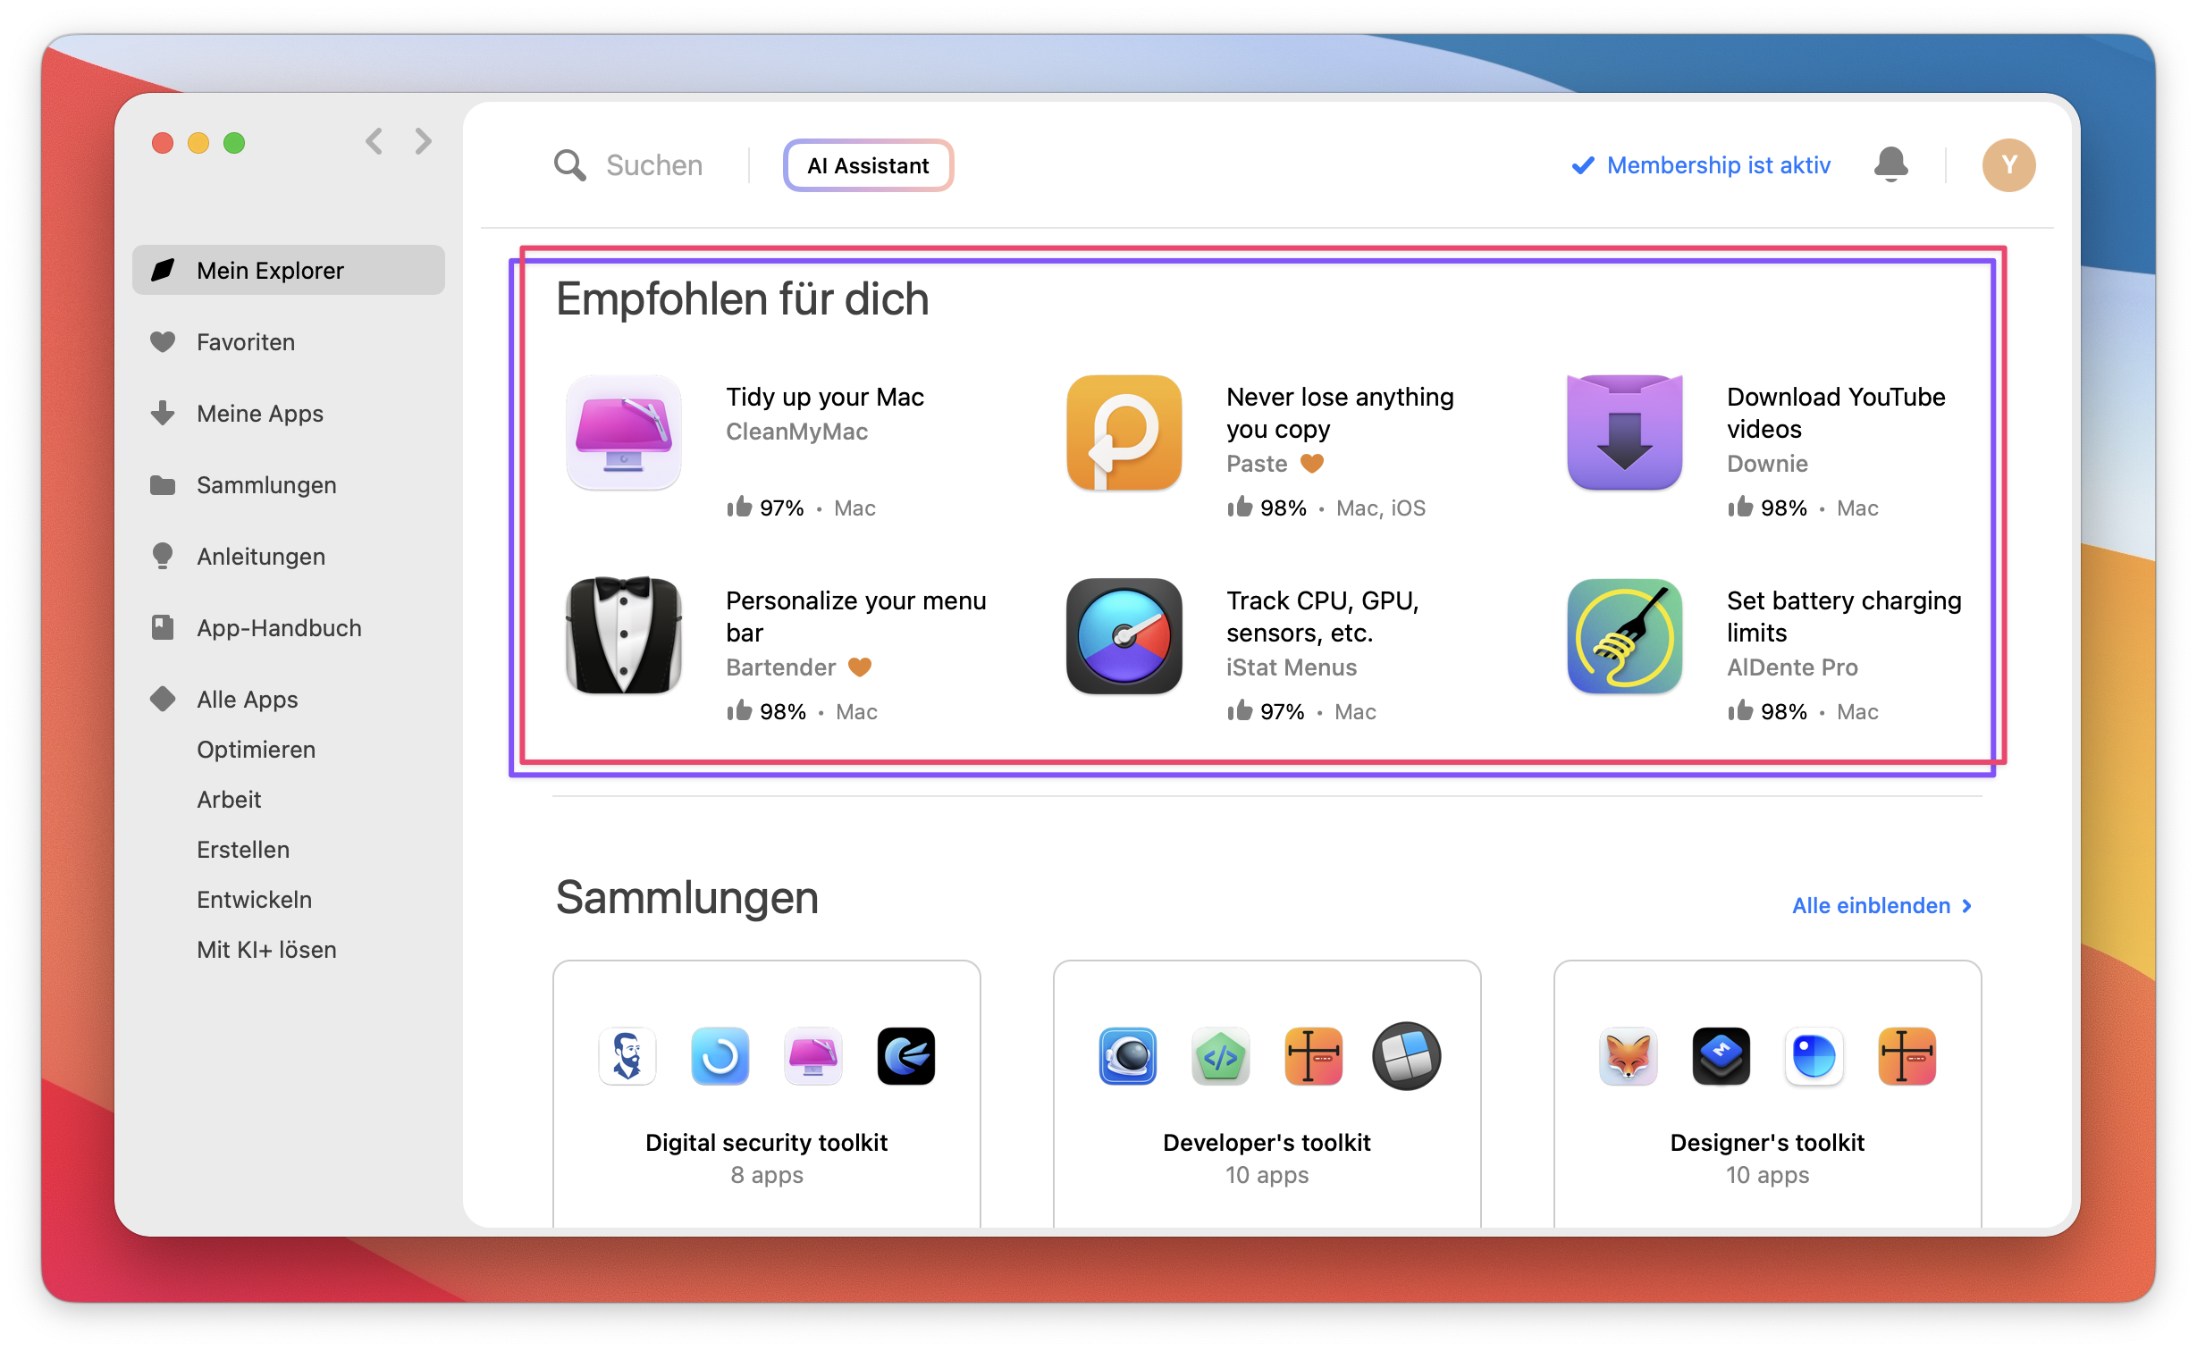Click the Alle Apps diamond icon
Screen dimensions: 2197x1351
pyautogui.click(x=163, y=699)
